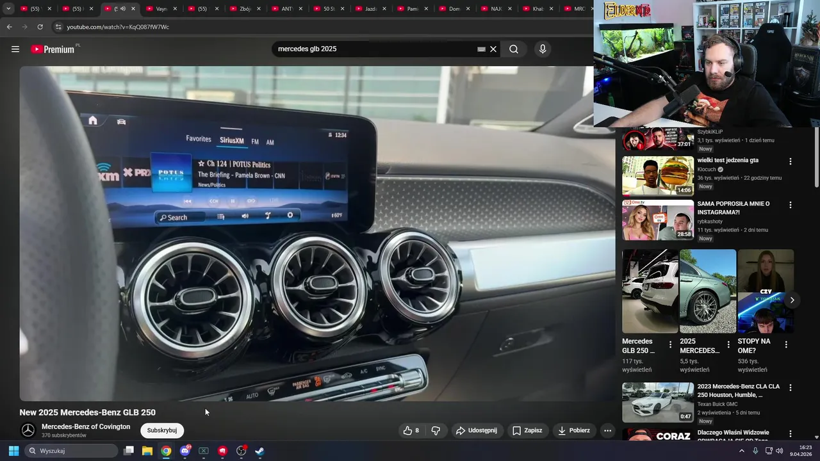Open thumbnail with 37:01 duration
This screenshot has height=461, width=820.
click(x=658, y=139)
